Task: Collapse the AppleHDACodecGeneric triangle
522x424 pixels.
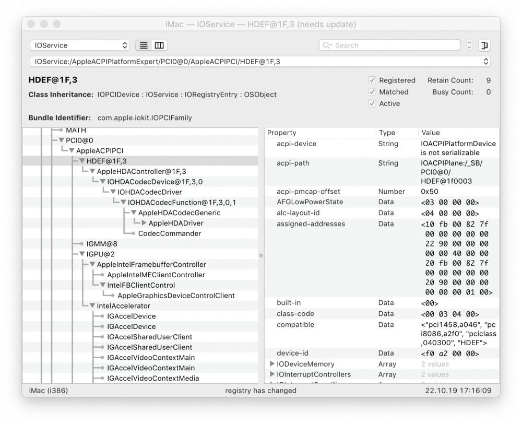Action: 134,213
